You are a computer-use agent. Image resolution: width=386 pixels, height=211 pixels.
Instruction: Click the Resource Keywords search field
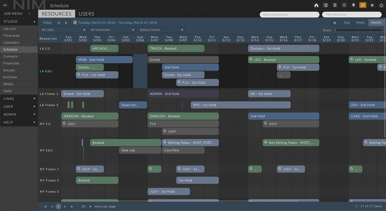coord(289,14)
